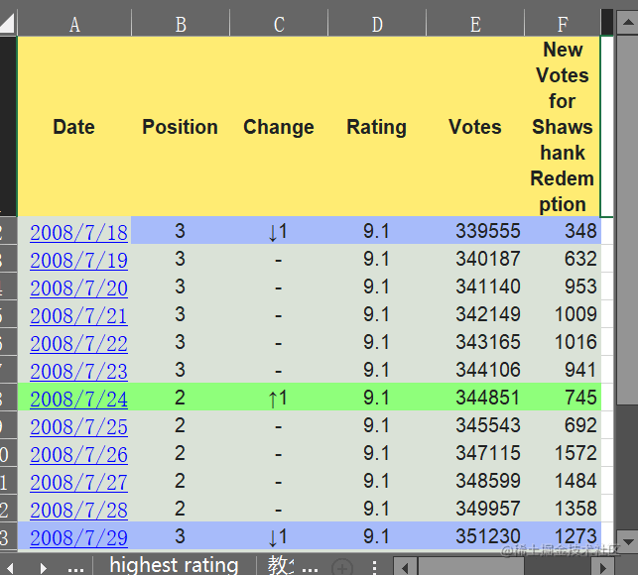Click vertical scrollbar down arrow

click(627, 541)
